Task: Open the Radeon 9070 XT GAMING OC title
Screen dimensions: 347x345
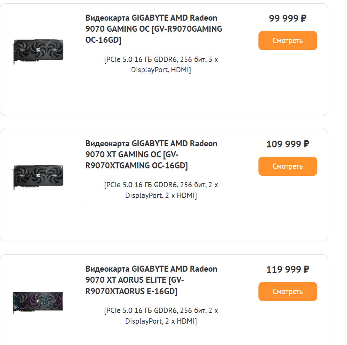Action: (x=151, y=144)
